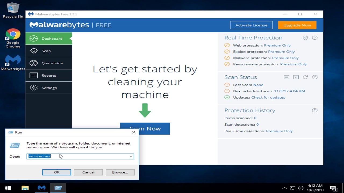Open scheduled scans calendar icon
Image resolution: width=344 pixels, height=193 pixels.
[296, 77]
